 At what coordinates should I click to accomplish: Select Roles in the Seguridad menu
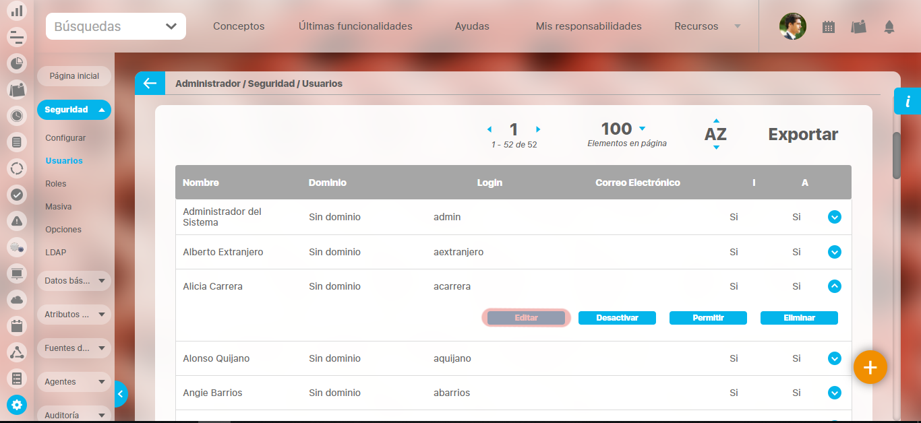(x=56, y=184)
